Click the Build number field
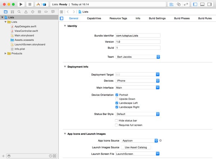This screenshot has width=216, height=159. pos(138,48)
